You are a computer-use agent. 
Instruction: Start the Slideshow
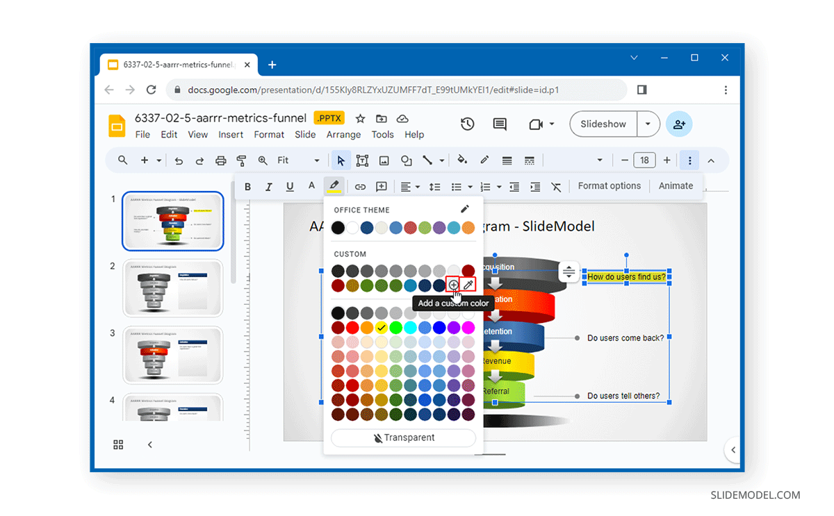pyautogui.click(x=602, y=124)
